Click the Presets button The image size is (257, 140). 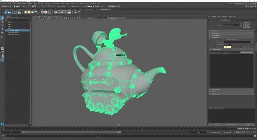tap(246, 25)
